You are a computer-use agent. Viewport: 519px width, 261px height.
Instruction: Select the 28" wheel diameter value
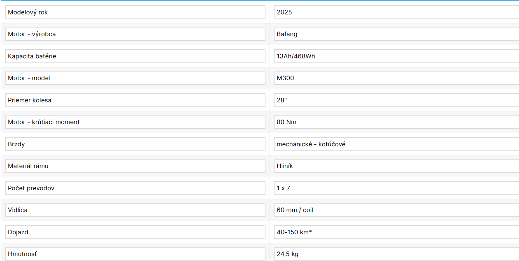(396, 100)
